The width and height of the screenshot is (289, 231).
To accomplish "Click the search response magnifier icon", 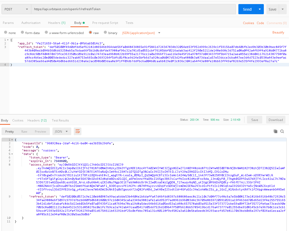I will [282, 131].
